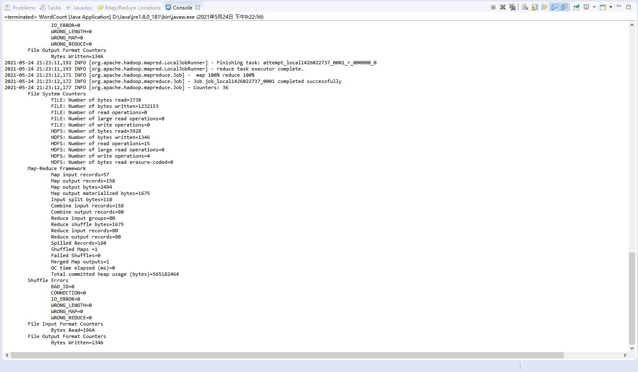Toggle show console on standard error change
Viewport: 638px width, 372px height.
[x=564, y=7]
